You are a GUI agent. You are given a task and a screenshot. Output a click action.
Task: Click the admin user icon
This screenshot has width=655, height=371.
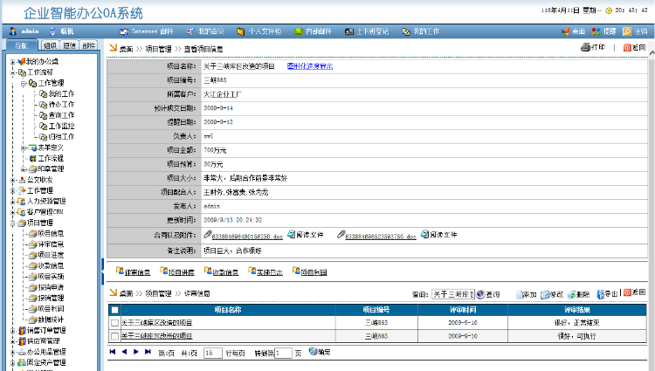pos(13,31)
